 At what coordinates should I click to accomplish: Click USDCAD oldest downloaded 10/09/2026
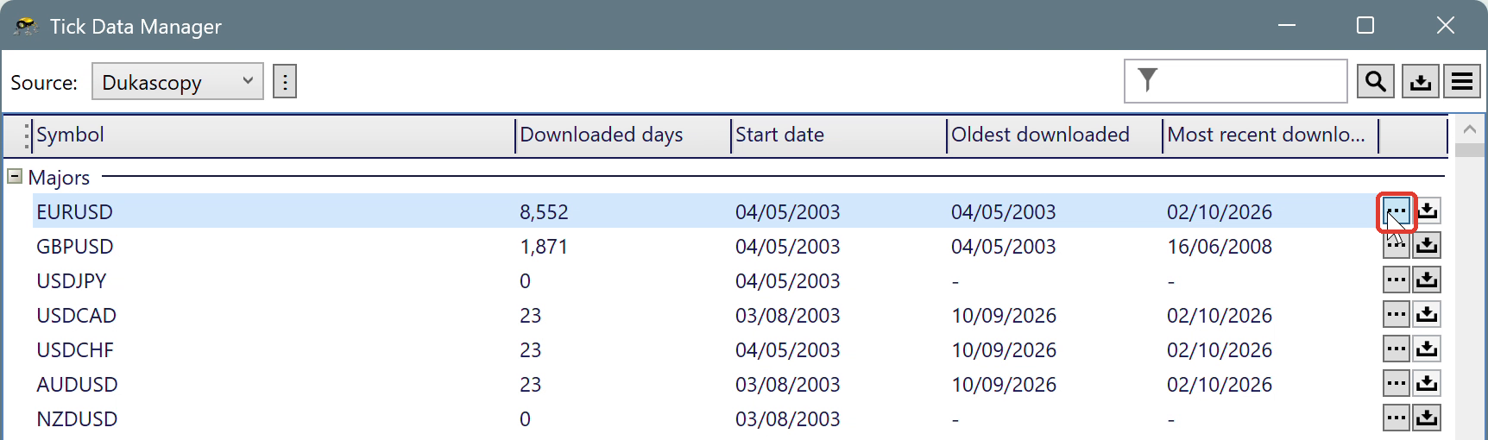(x=1004, y=315)
